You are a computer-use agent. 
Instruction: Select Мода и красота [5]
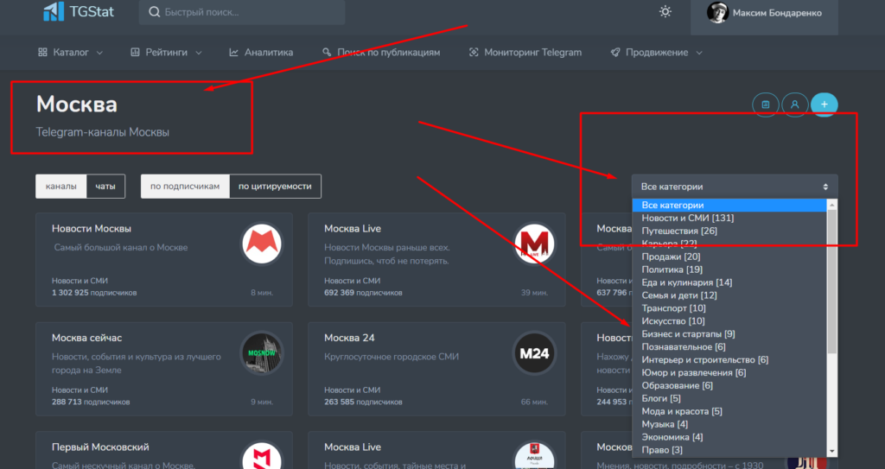click(729, 411)
